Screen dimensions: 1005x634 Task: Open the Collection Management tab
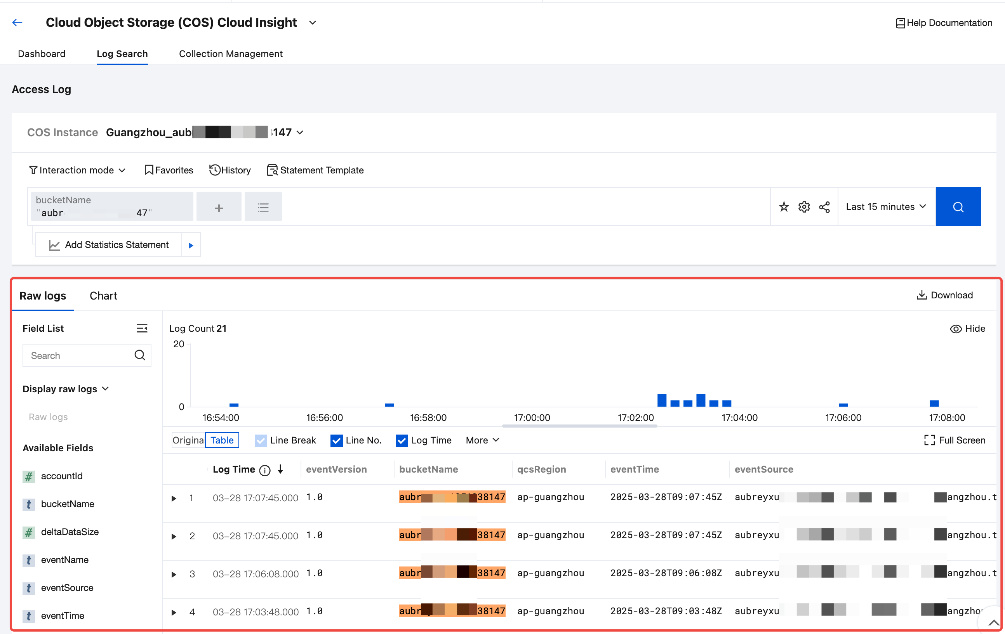(230, 54)
